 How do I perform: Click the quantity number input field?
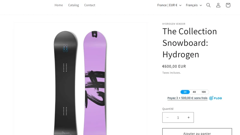tap(178, 117)
